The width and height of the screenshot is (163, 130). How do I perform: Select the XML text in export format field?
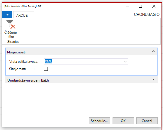48,61
